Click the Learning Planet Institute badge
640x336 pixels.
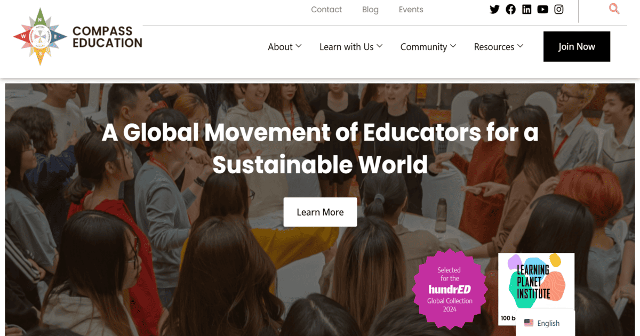536,285
